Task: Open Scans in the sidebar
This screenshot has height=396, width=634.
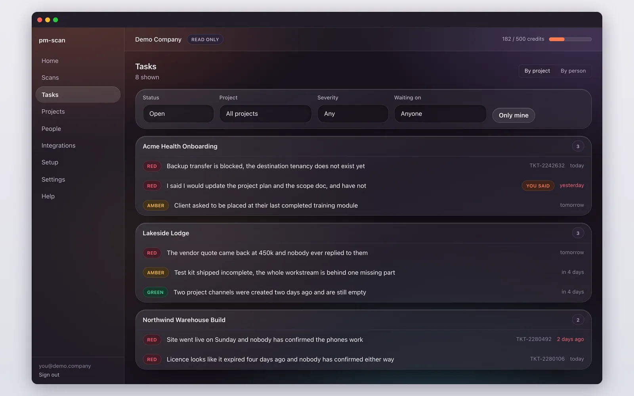Action: pos(78,78)
